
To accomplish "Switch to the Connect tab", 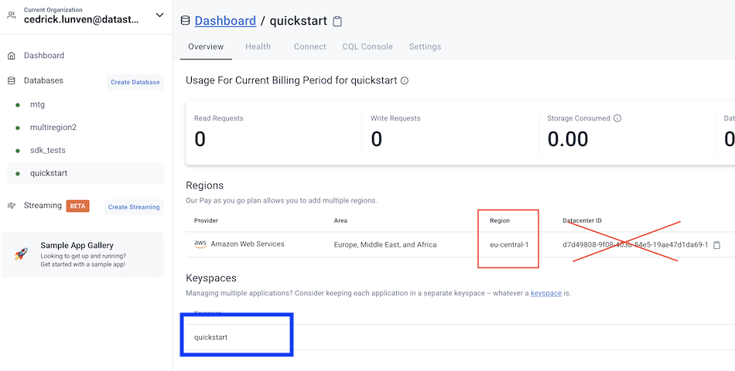I will click(x=309, y=47).
